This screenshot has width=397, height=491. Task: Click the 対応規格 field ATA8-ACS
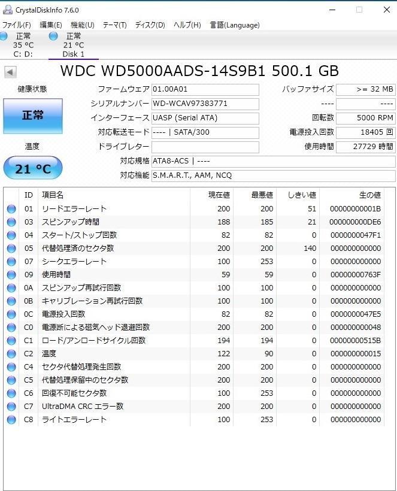[273, 161]
